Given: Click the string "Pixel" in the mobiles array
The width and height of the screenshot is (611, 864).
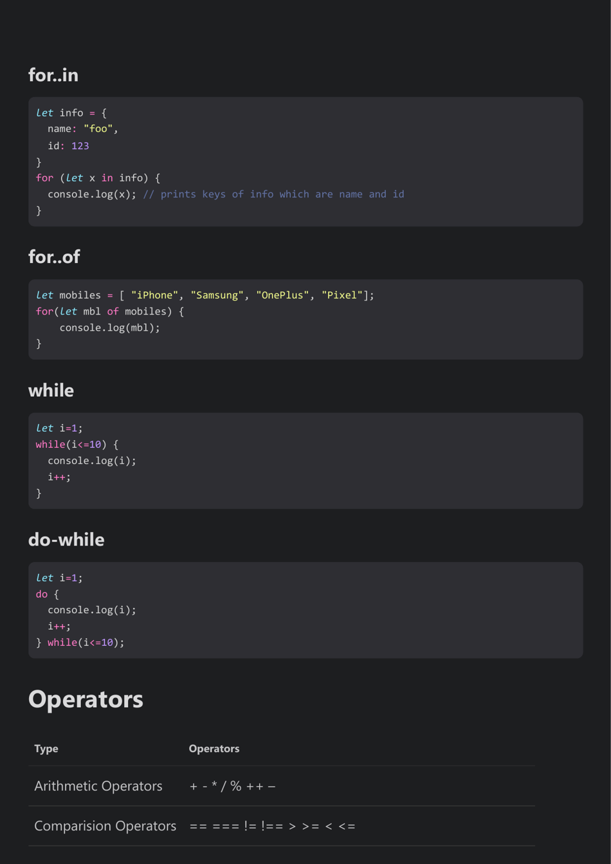Looking at the screenshot, I should point(342,295).
